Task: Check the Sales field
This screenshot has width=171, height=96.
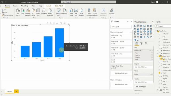Action: click(160, 84)
